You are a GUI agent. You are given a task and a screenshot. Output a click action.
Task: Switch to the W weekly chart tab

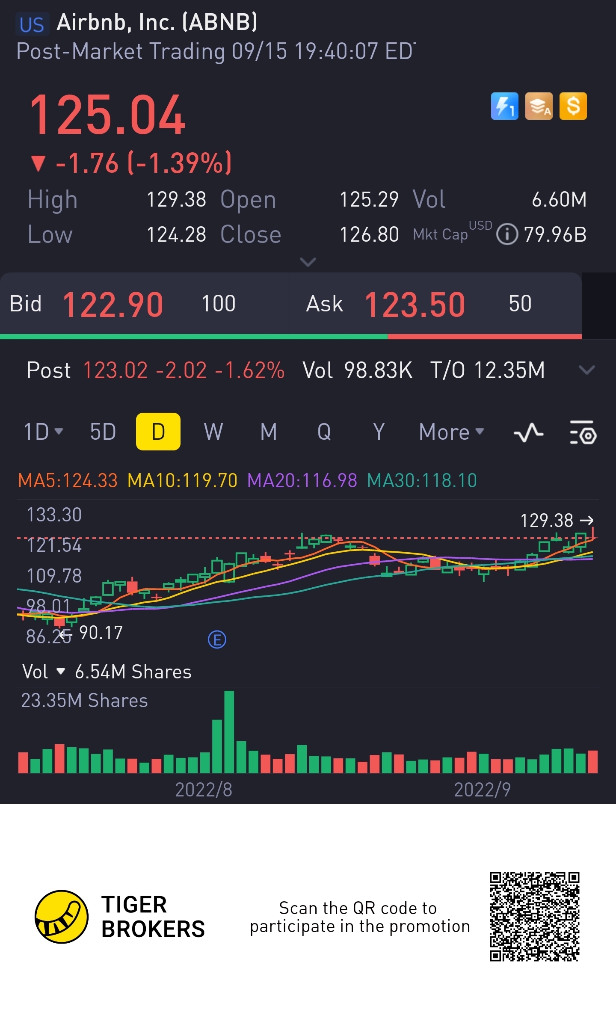pos(213,432)
